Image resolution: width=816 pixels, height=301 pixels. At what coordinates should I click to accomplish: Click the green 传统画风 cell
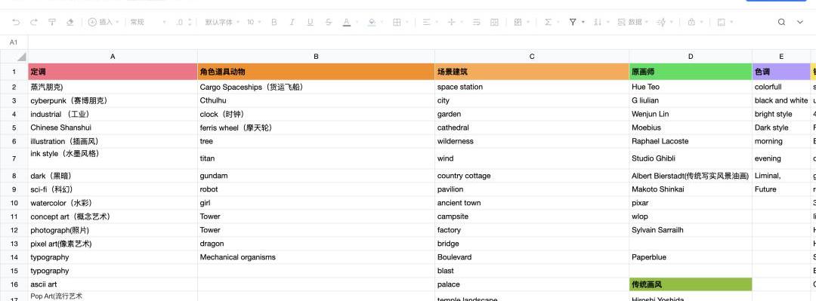[x=691, y=284]
